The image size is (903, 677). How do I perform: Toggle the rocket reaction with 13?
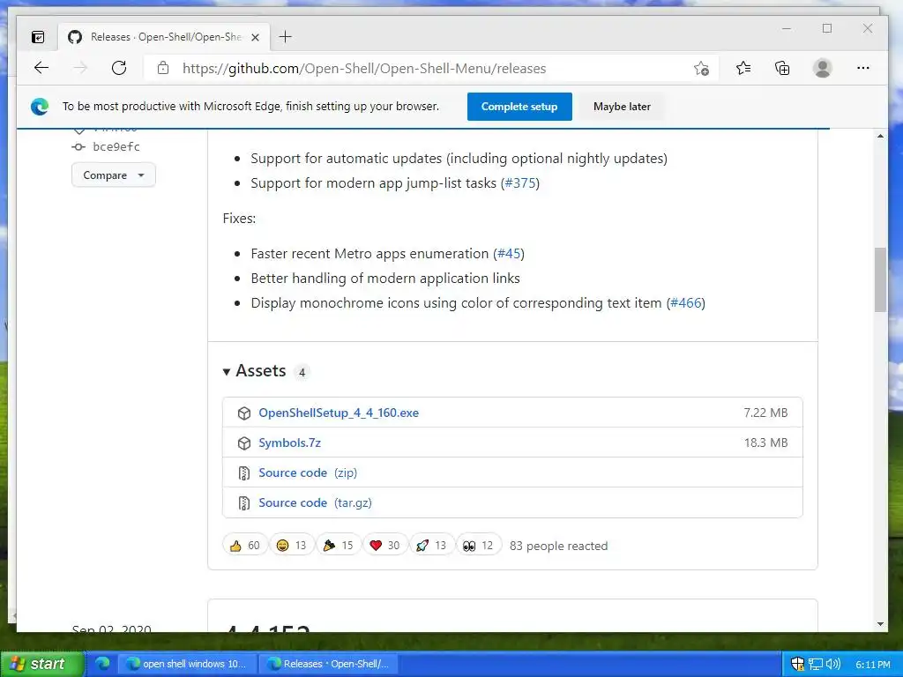point(431,545)
